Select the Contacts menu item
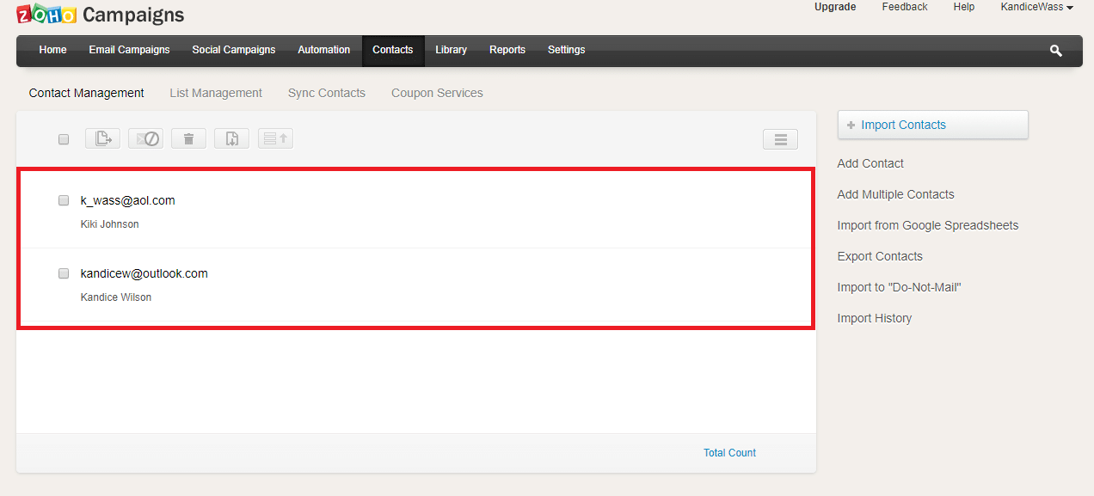 [393, 50]
